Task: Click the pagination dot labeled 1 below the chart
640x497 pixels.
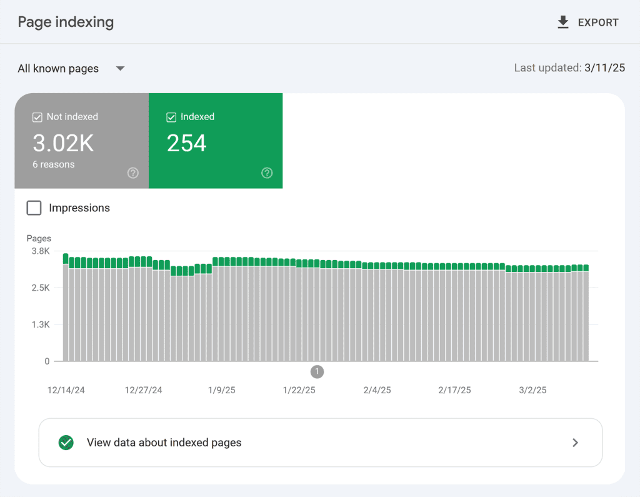Action: click(317, 371)
